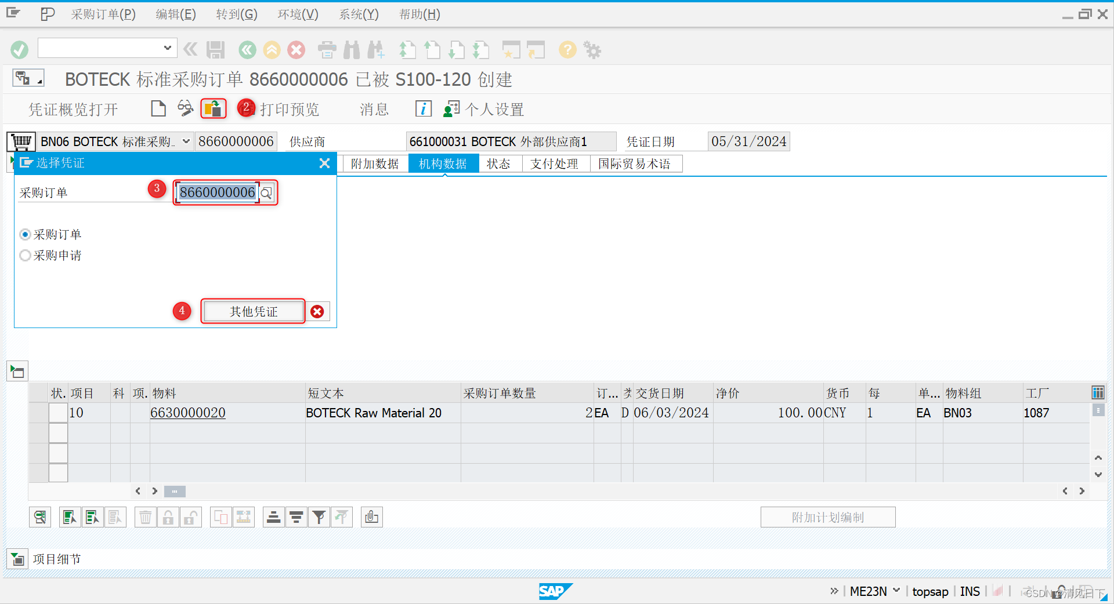Close the 选择凭证 dialog with X
This screenshot has width=1114, height=604.
coord(324,163)
